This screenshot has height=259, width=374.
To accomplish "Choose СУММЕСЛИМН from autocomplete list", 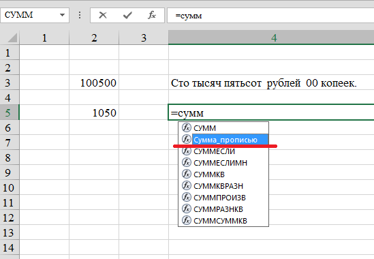I will point(223,163).
